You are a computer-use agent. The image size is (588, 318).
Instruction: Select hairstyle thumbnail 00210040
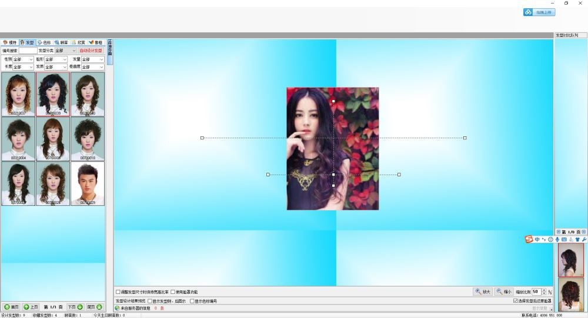click(88, 94)
